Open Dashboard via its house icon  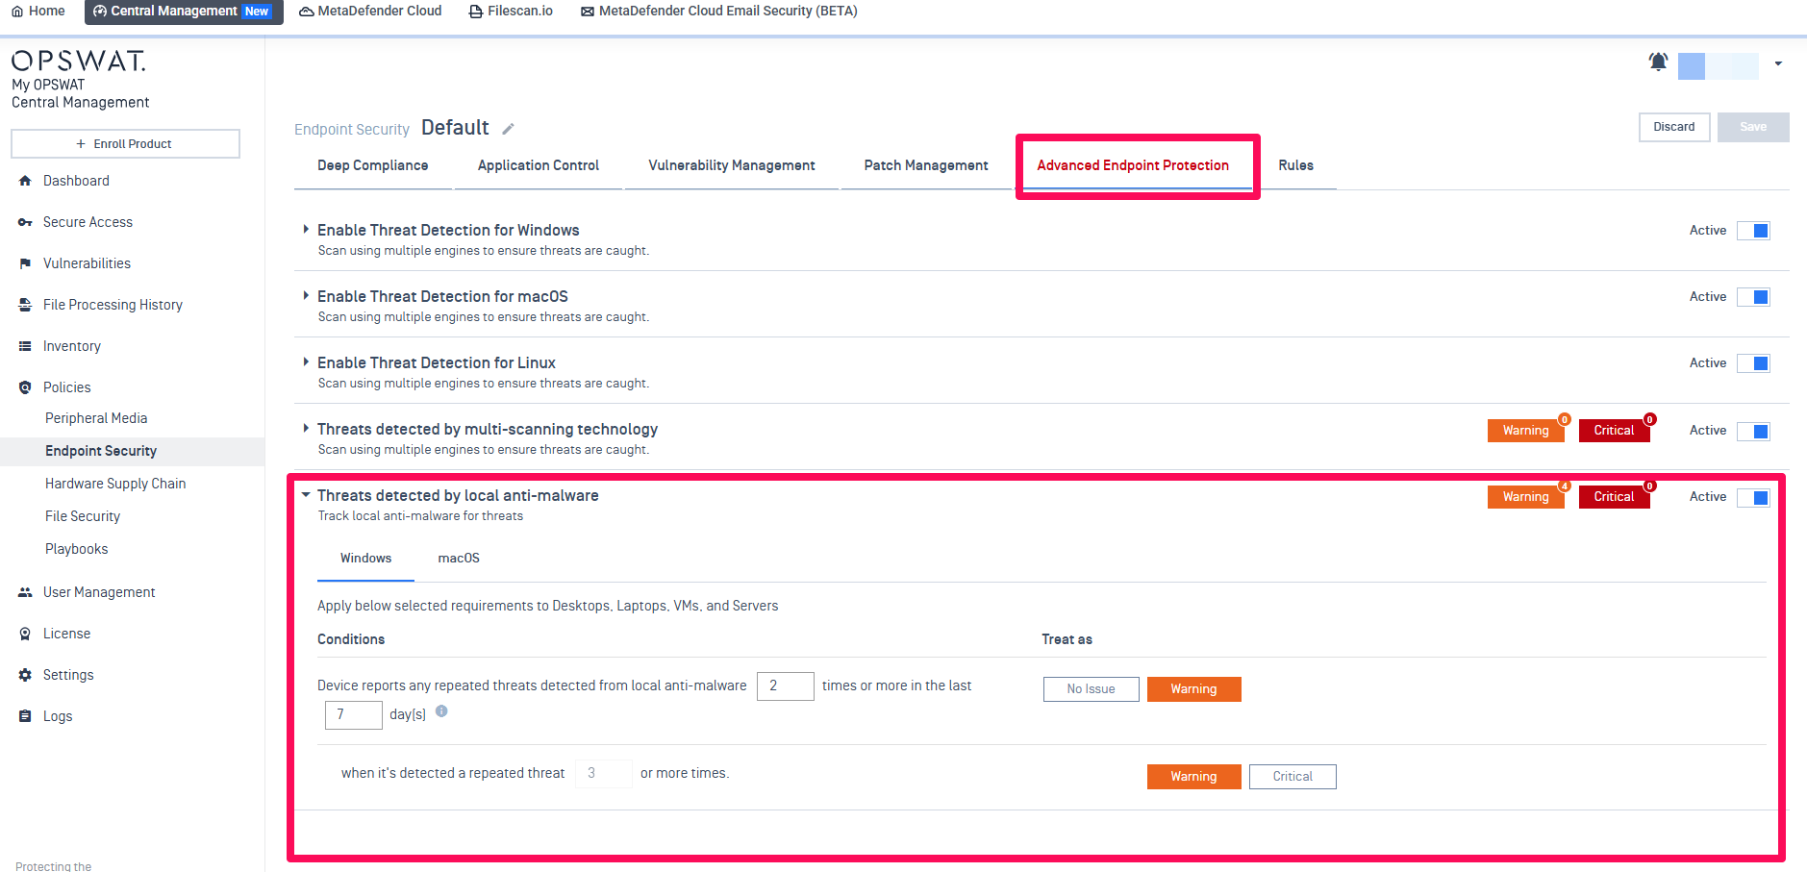click(25, 181)
